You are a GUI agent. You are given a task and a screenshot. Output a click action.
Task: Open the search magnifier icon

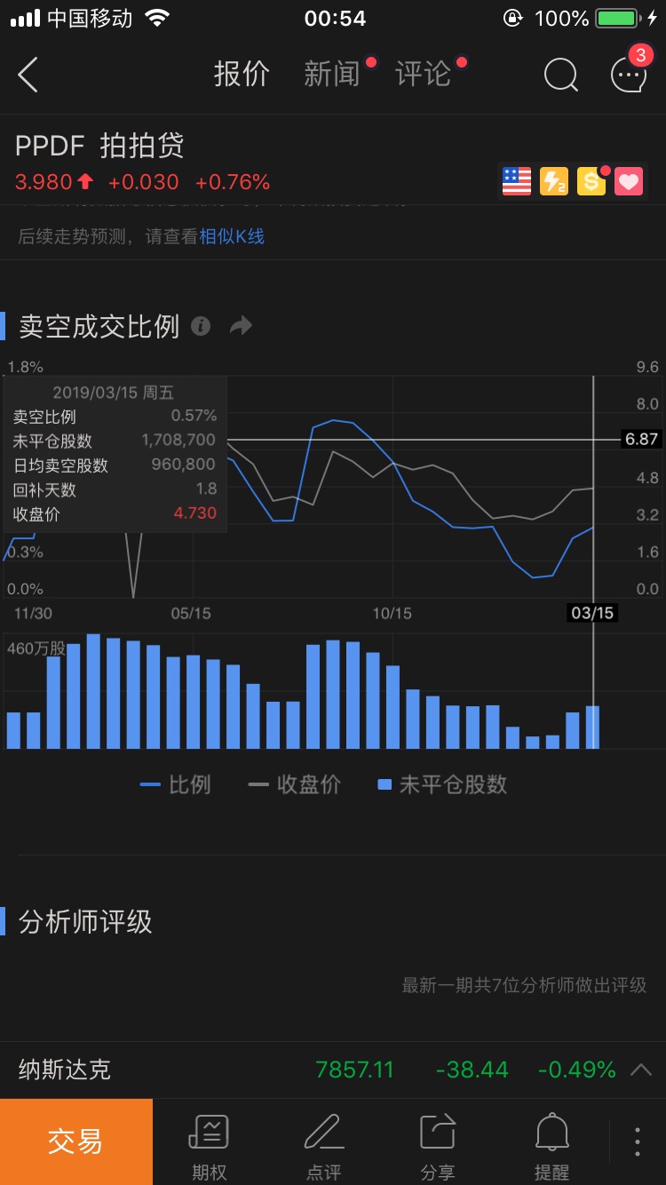[560, 76]
